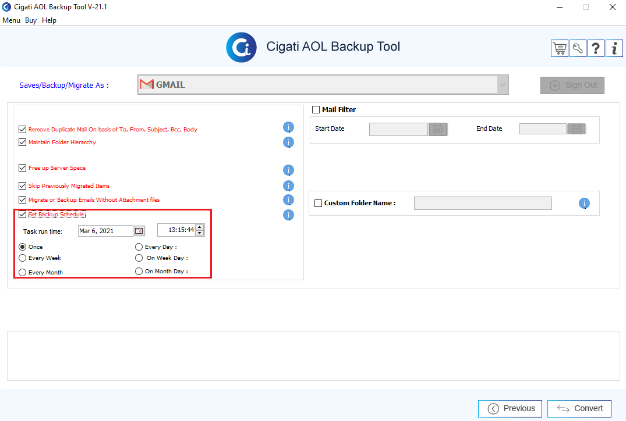
Task: Click the Custom Folder Name text field
Action: [x=483, y=204]
